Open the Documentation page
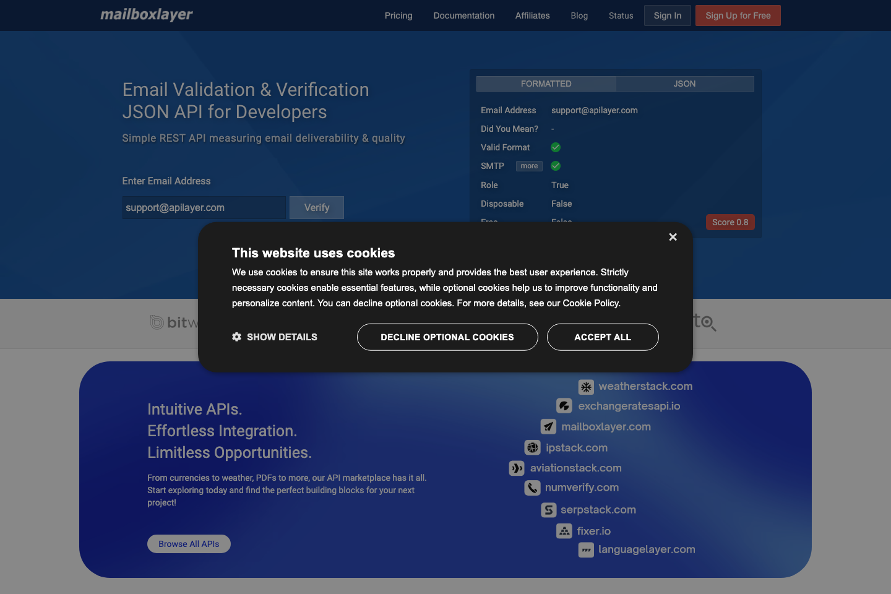Image resolution: width=891 pixels, height=594 pixels. (463, 15)
